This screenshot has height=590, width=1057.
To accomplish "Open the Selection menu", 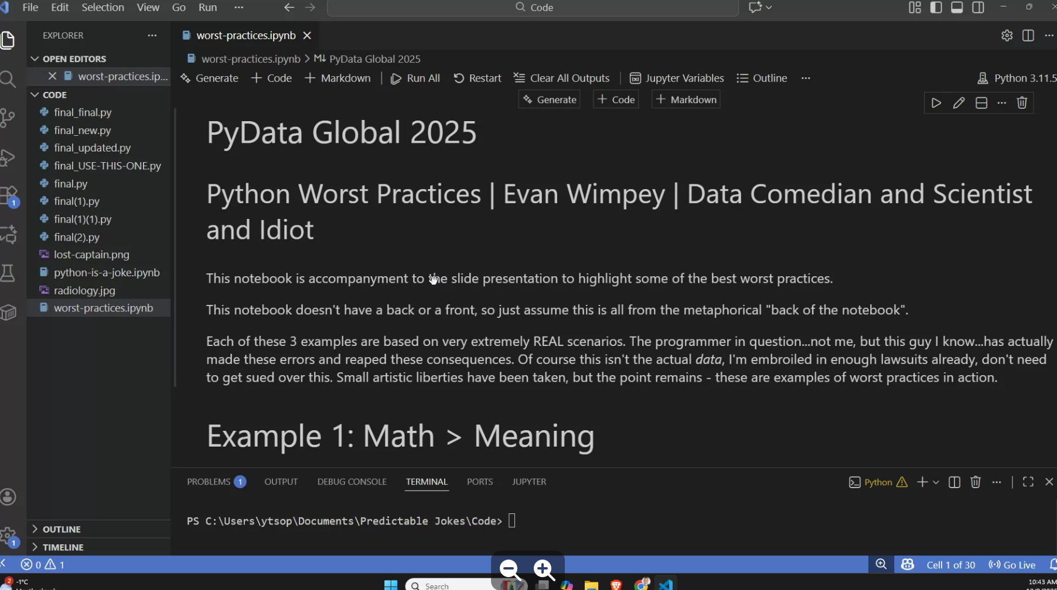I will [x=103, y=8].
